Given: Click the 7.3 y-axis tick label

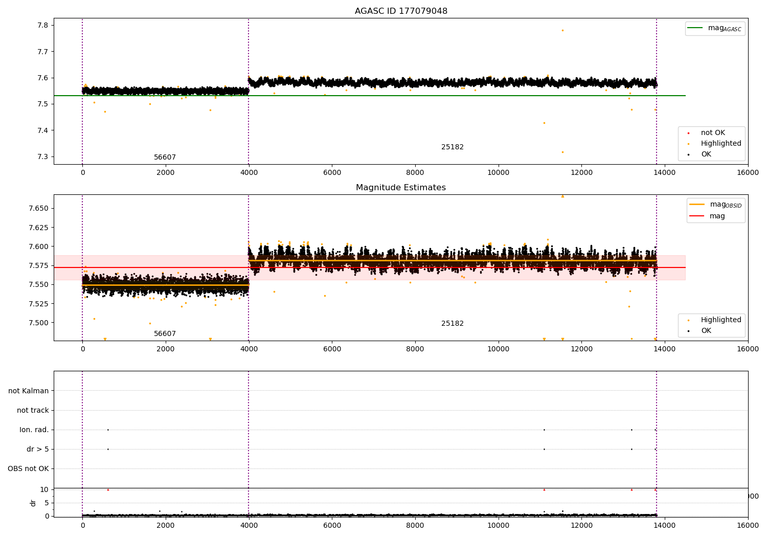Looking at the screenshot, I should (x=43, y=157).
